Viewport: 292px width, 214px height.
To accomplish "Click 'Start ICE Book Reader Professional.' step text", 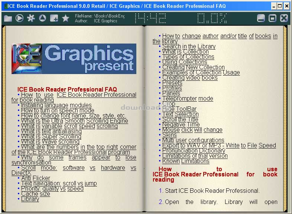I will coord(212,191).
